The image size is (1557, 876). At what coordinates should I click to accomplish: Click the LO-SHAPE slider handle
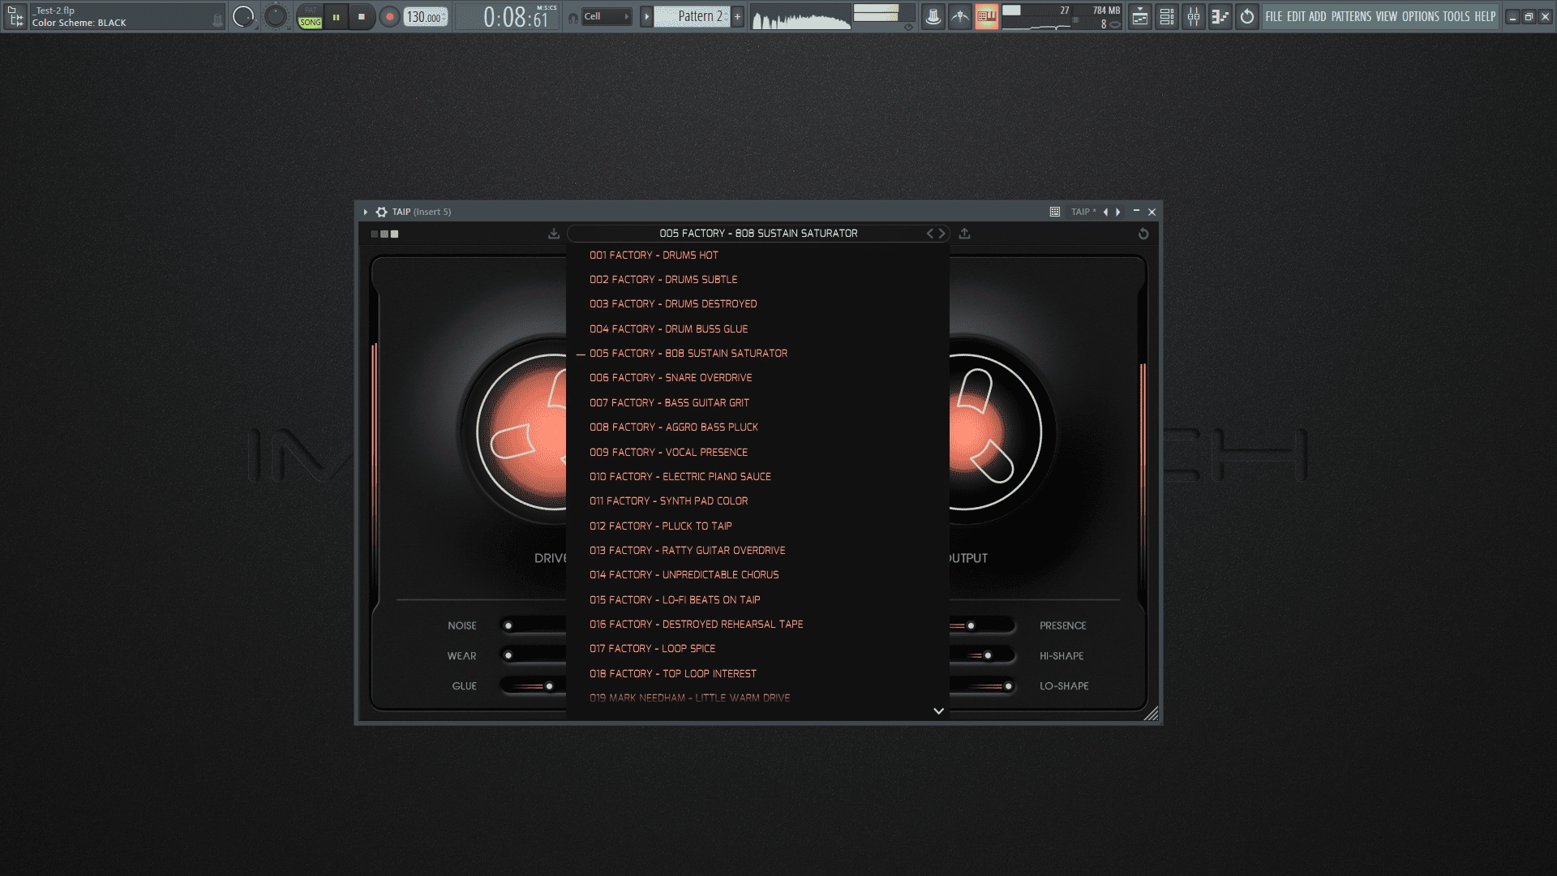(1008, 686)
